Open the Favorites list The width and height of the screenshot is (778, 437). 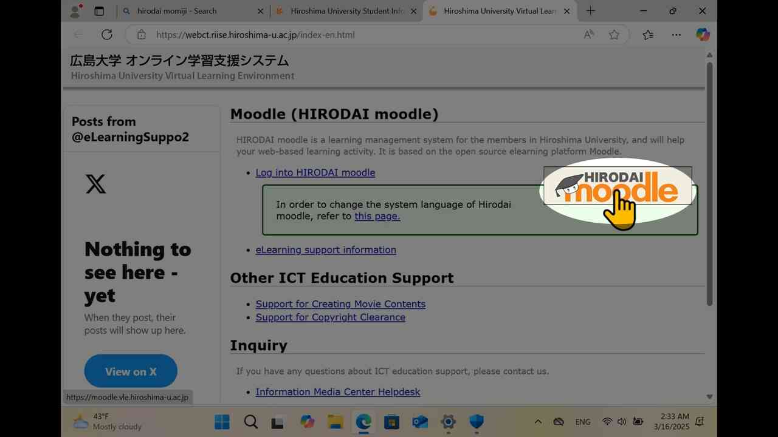tap(648, 35)
